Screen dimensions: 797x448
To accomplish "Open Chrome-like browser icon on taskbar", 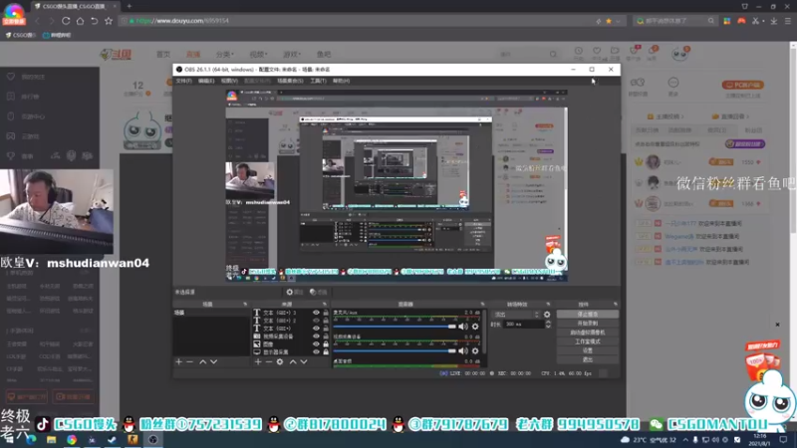I will pyautogui.click(x=72, y=440).
